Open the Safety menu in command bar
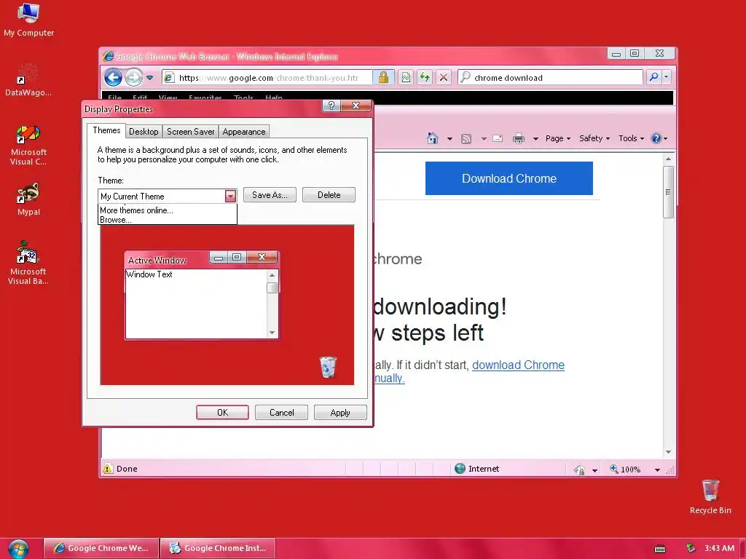746x559 pixels. tap(594, 138)
